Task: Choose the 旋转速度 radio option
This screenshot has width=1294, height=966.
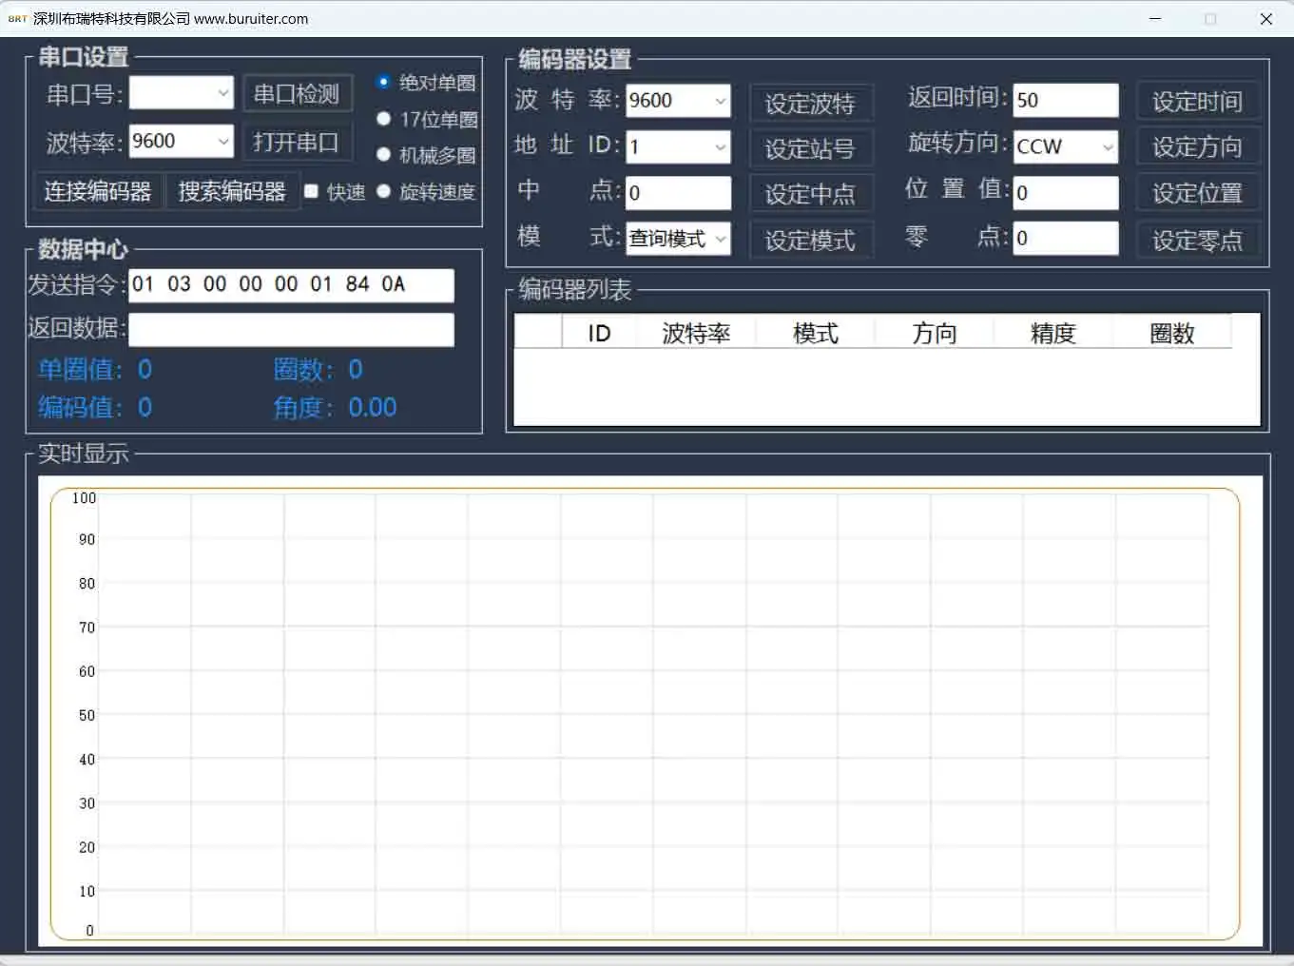Action: tap(383, 191)
